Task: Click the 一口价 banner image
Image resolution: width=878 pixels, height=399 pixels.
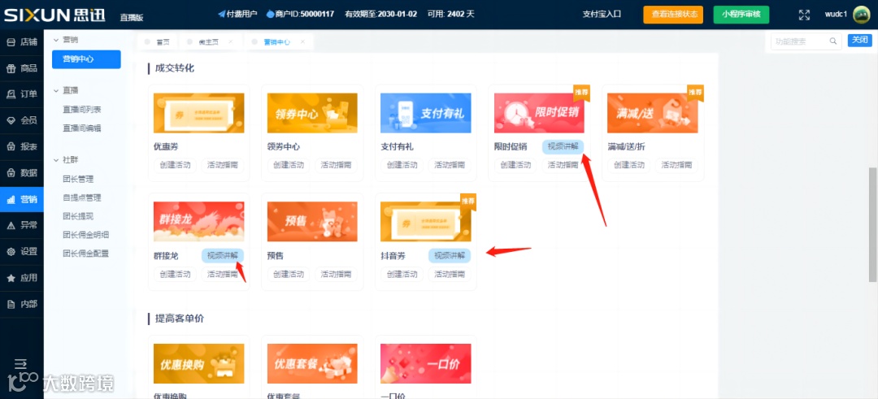Action: [x=425, y=364]
